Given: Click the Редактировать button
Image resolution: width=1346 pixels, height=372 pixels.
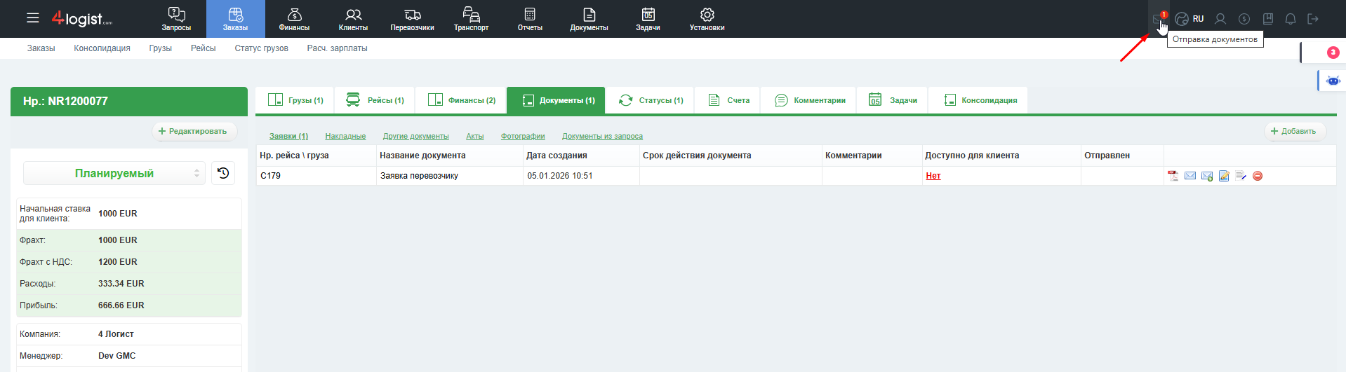Looking at the screenshot, I should [x=193, y=131].
